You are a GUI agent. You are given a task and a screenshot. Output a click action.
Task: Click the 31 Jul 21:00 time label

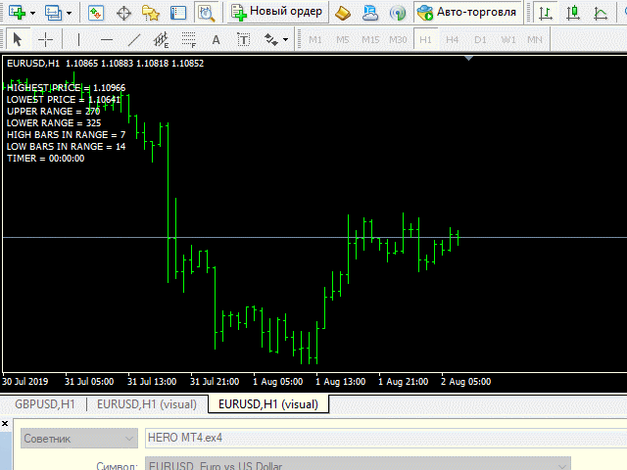(x=215, y=382)
